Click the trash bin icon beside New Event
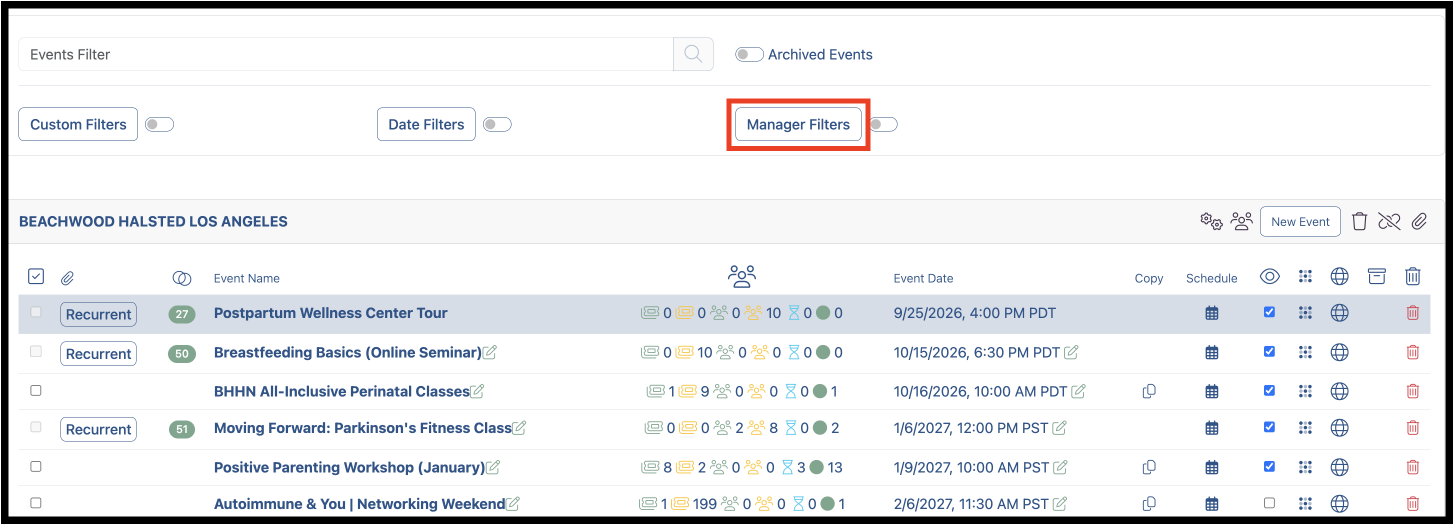 click(x=1359, y=221)
